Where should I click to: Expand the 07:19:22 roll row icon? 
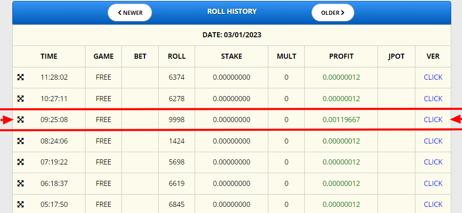pos(20,162)
